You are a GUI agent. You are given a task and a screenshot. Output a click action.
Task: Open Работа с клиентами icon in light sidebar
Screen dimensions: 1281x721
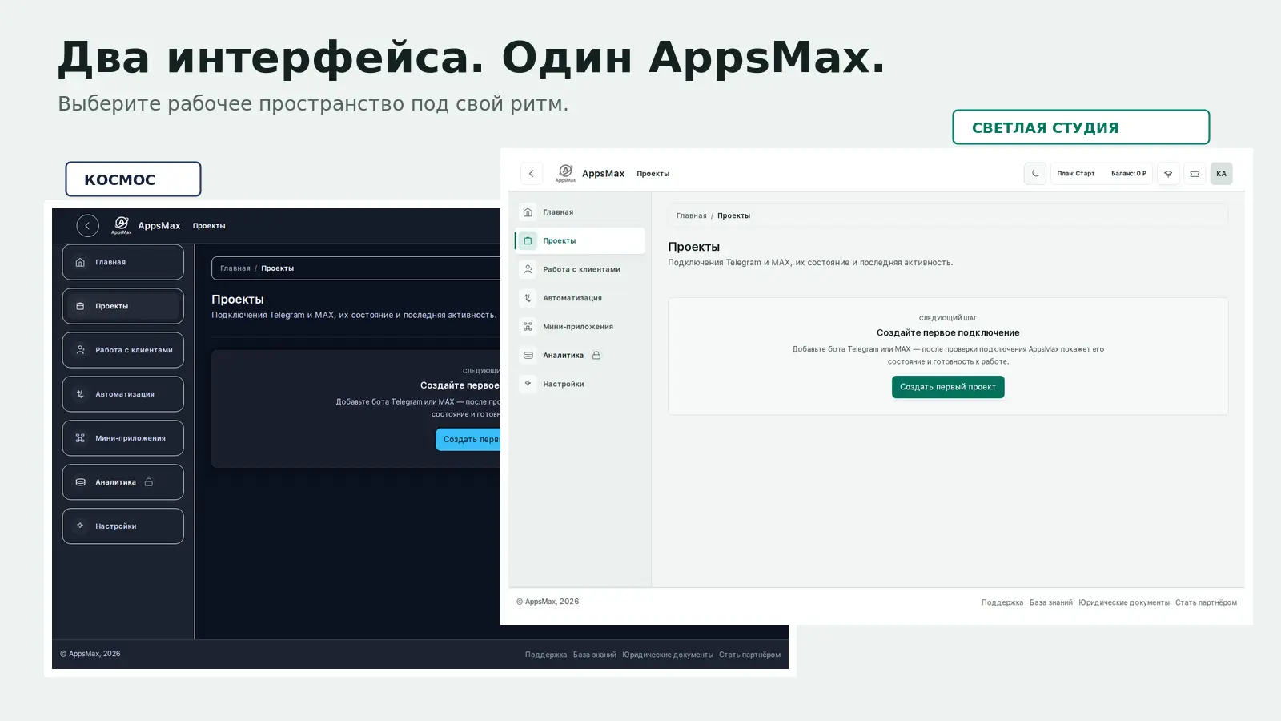point(528,270)
